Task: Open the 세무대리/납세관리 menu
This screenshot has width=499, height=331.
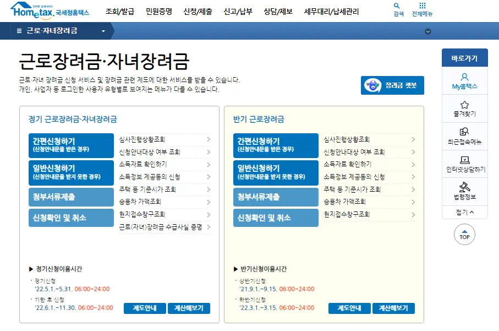Action: pos(331,10)
